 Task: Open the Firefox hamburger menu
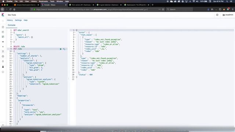(x=232, y=9)
